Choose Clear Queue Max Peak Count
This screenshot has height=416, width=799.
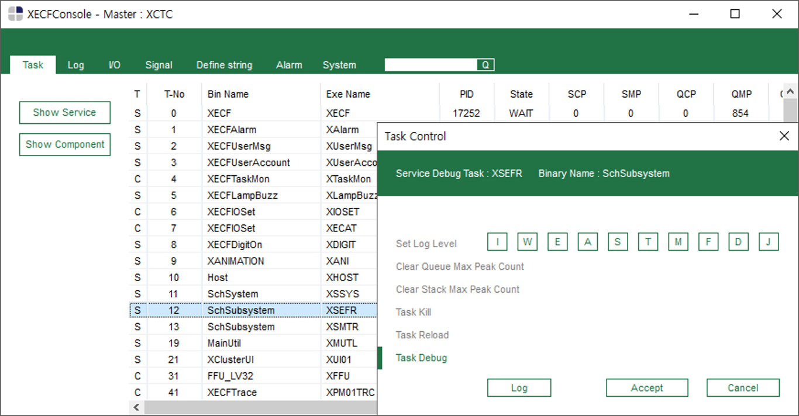pyautogui.click(x=460, y=266)
